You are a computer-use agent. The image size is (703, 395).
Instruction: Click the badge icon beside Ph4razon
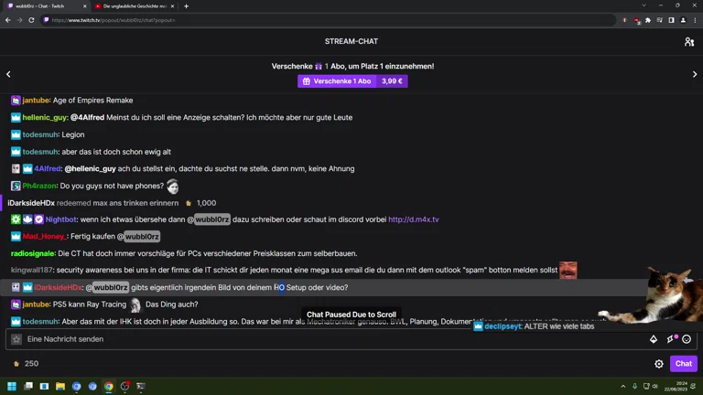(16, 186)
